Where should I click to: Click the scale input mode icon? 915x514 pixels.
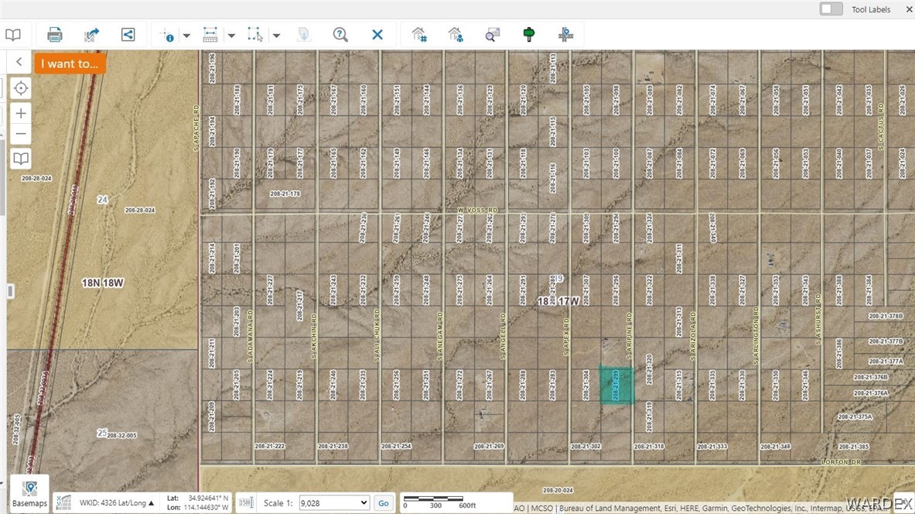click(x=246, y=502)
